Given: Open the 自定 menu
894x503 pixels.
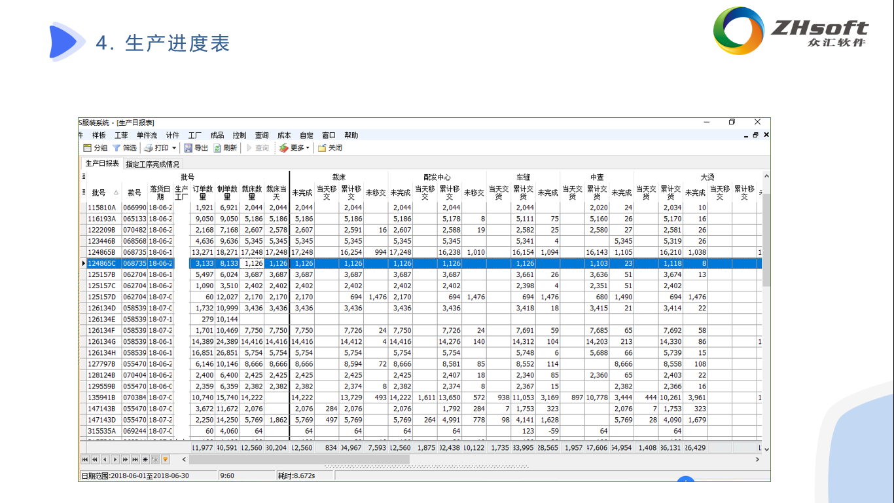Looking at the screenshot, I should 306,136.
